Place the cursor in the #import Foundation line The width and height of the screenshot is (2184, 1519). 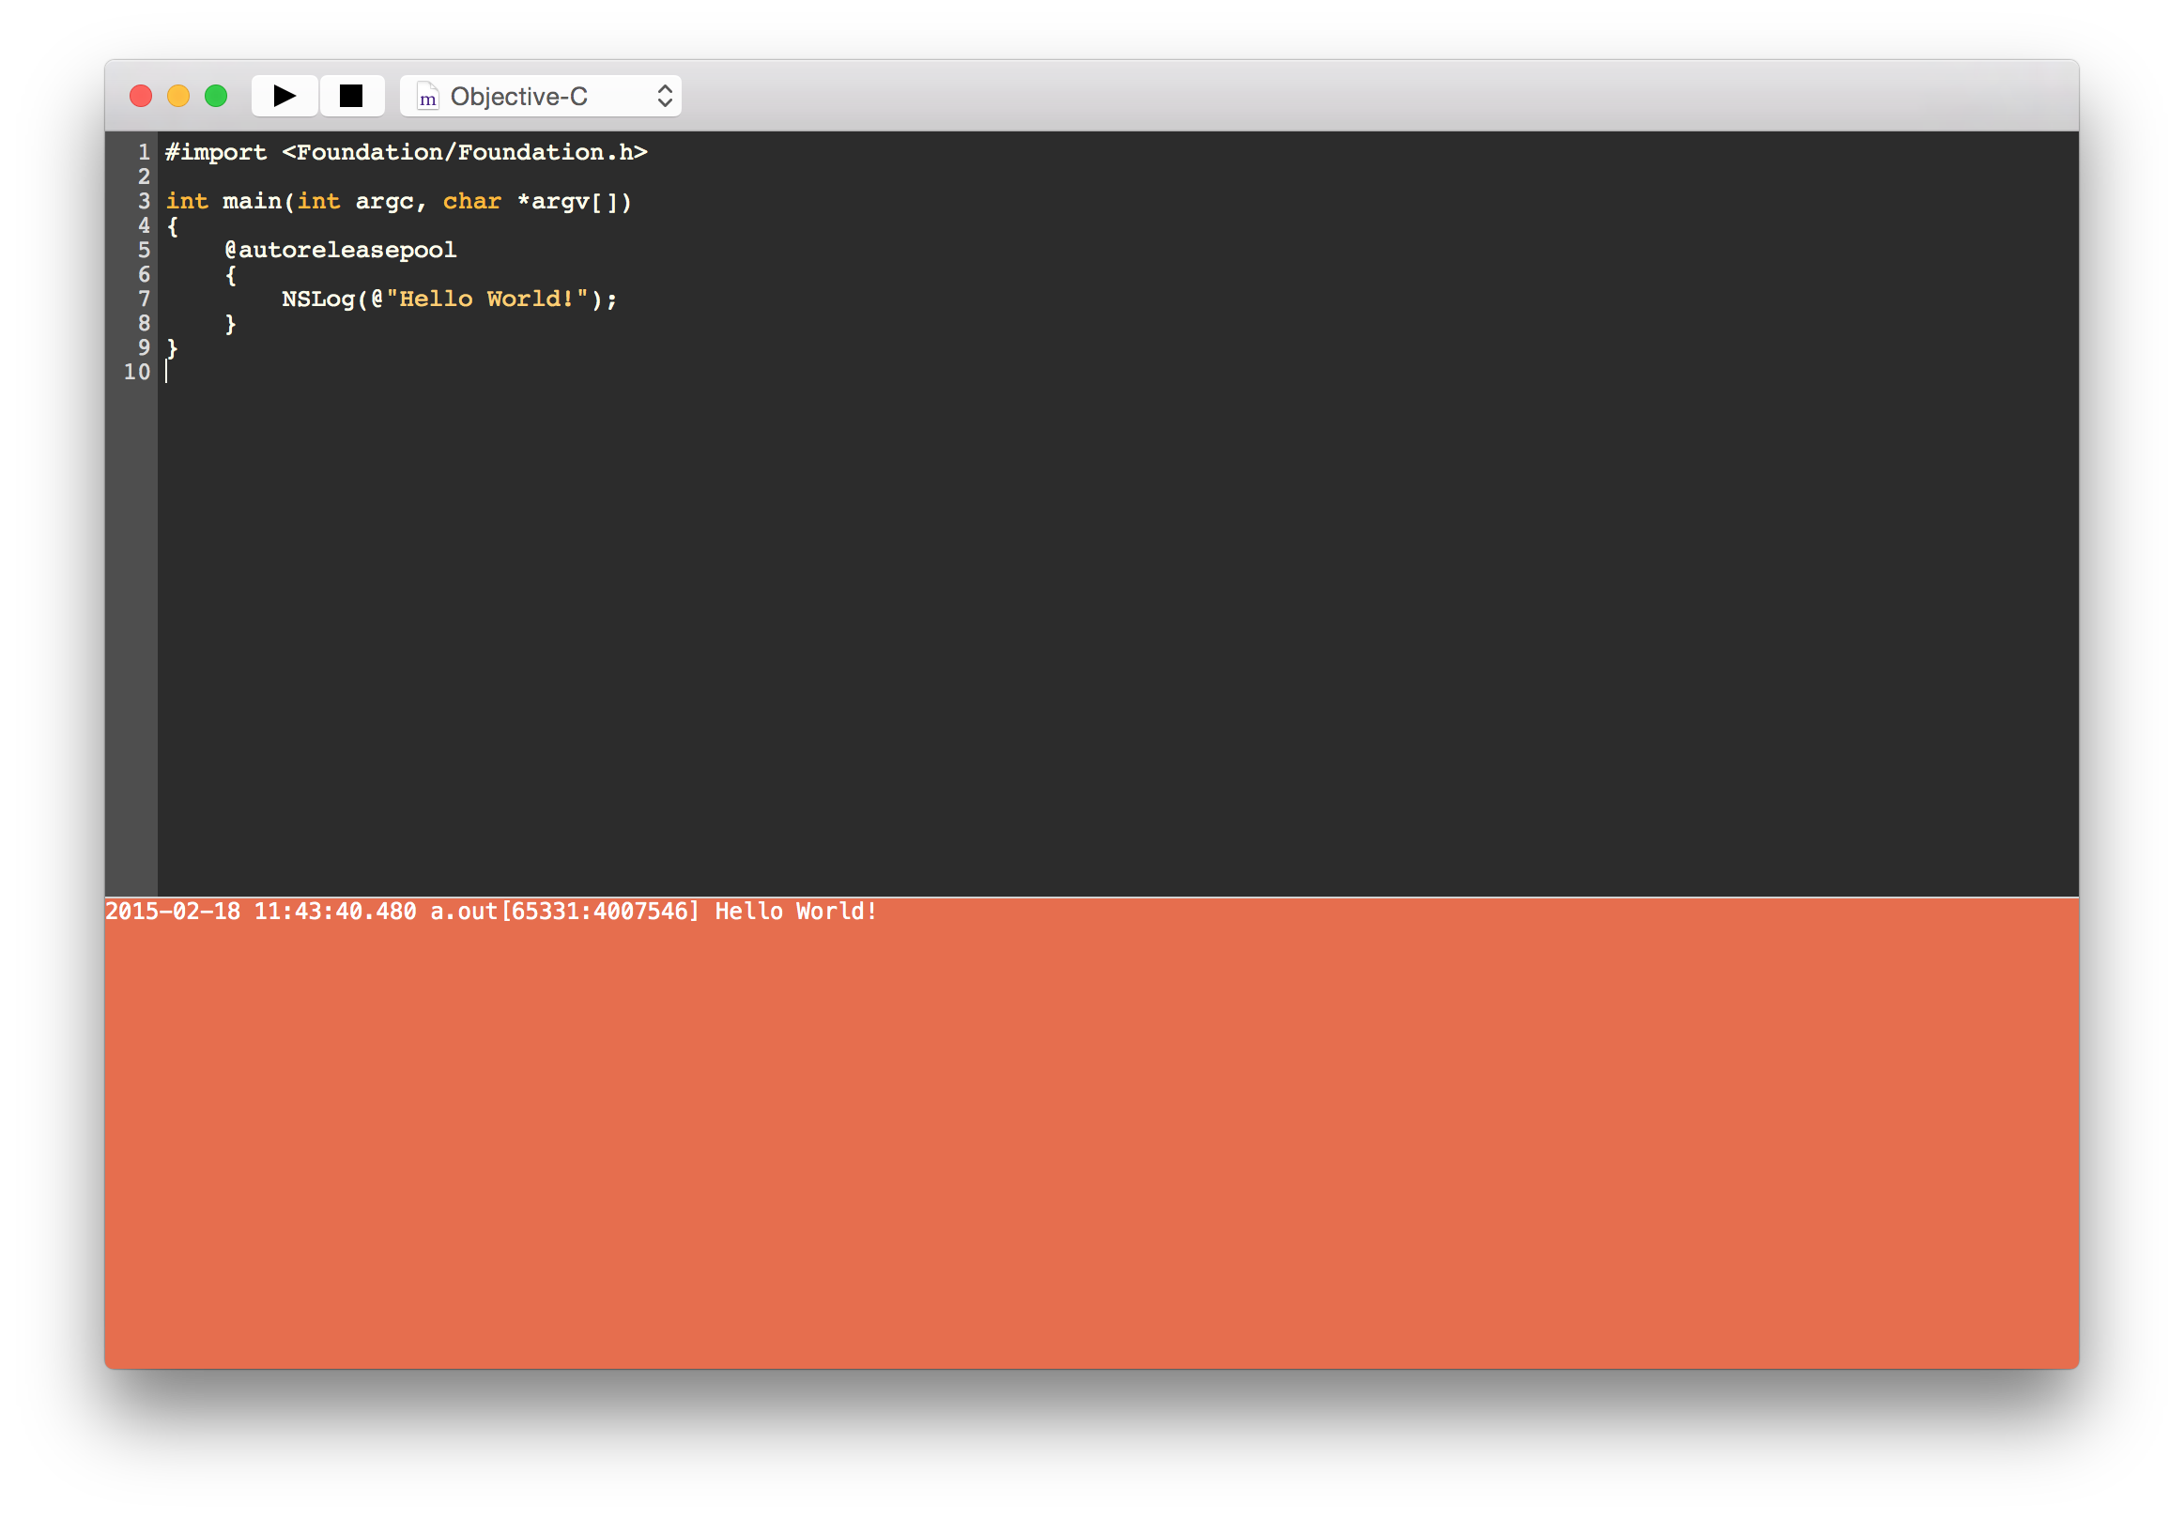tap(407, 152)
